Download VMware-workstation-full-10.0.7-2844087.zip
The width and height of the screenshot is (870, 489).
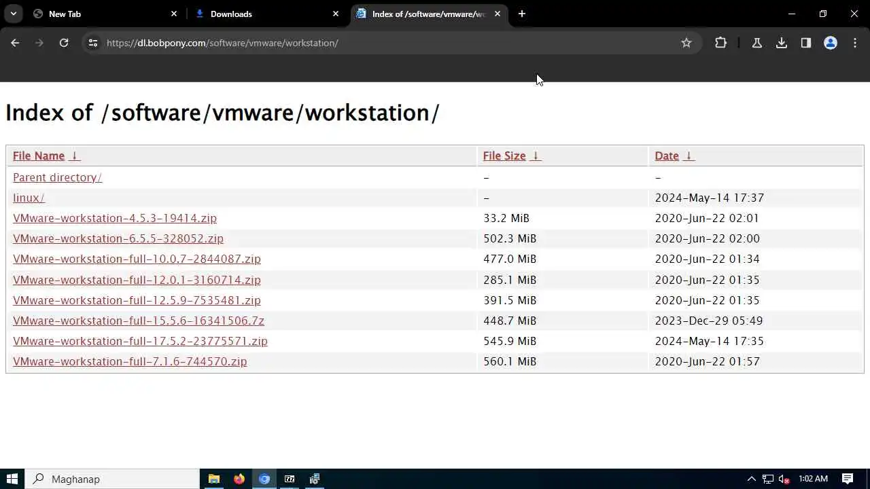coord(137,259)
